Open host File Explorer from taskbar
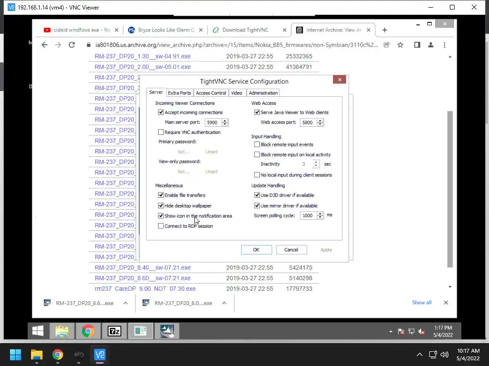This screenshot has width=489, height=366. pyautogui.click(x=36, y=355)
